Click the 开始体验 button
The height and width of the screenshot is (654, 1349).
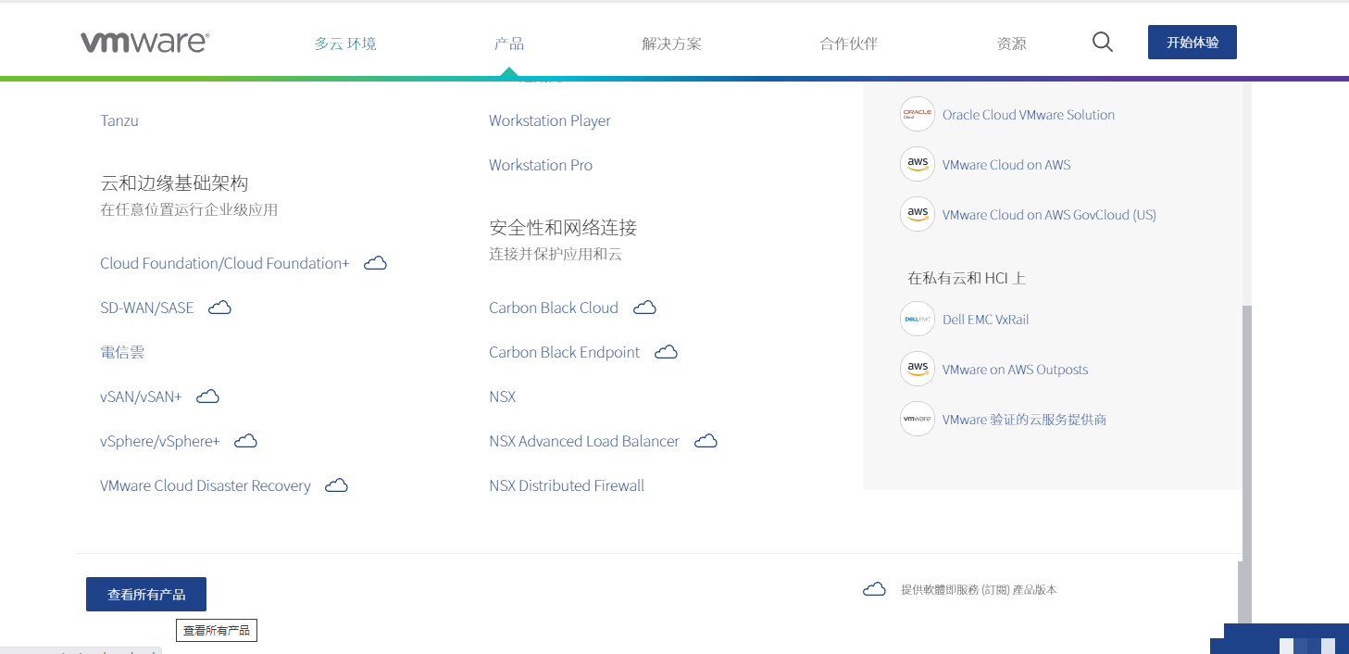pos(1193,43)
